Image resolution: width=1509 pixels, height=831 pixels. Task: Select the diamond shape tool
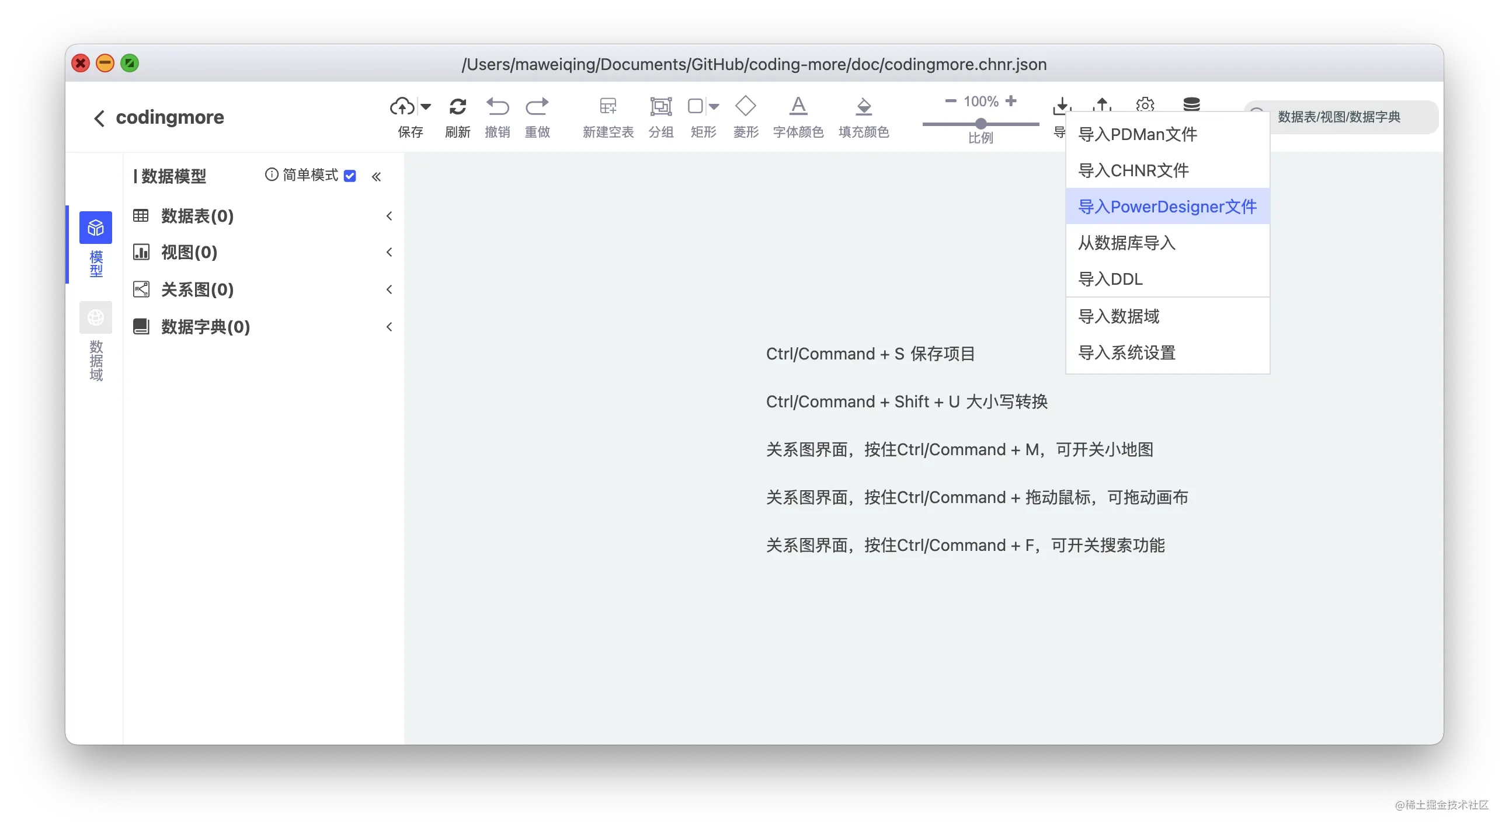pos(745,106)
